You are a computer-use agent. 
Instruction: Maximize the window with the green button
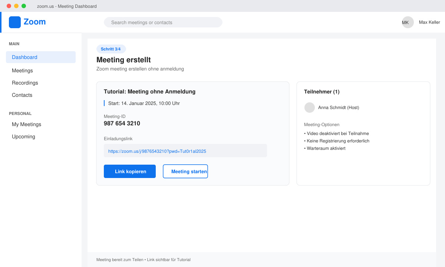[x=24, y=6]
